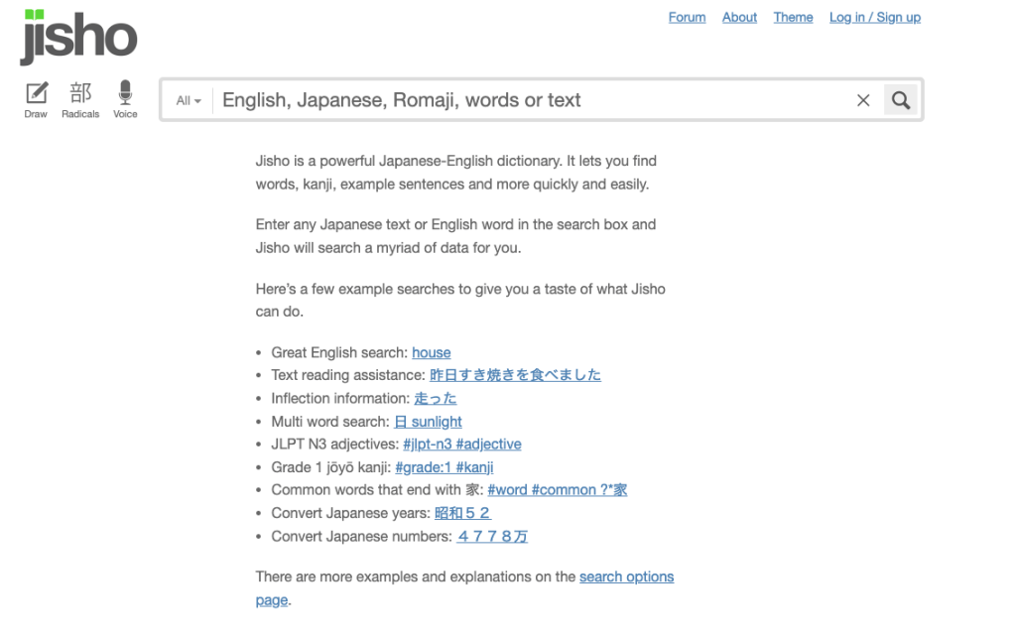Screen dimensions: 1015x639
Task: Clear the search box with the X icon
Action: [862, 99]
